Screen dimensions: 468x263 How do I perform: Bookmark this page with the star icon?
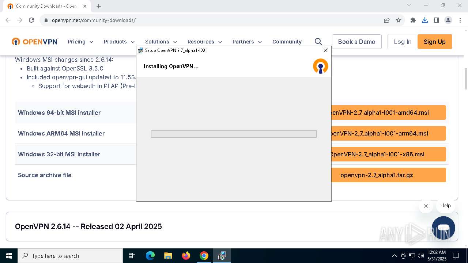click(399, 20)
